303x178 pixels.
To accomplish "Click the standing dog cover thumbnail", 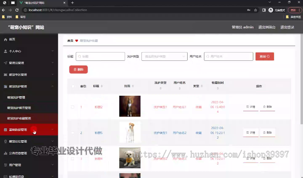I will coord(130,132).
